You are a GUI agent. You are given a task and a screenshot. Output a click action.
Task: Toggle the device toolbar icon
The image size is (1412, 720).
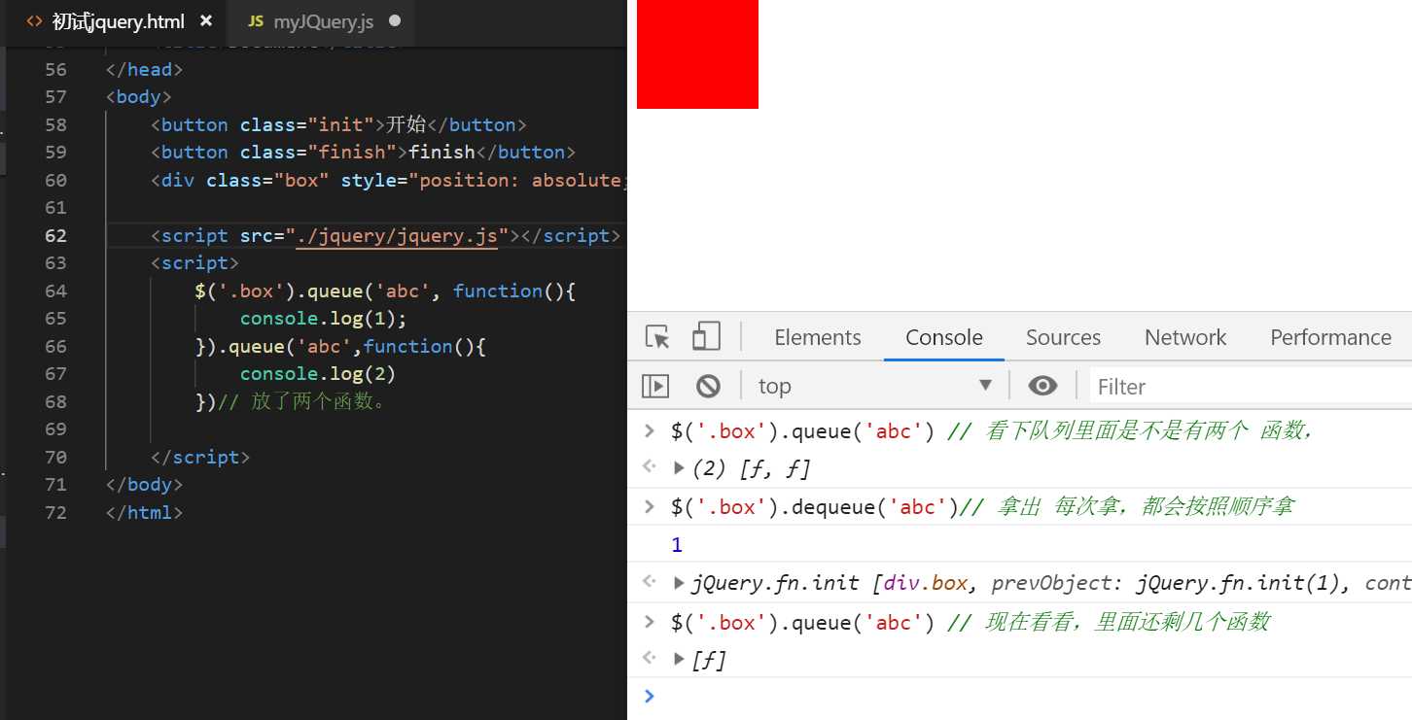click(x=706, y=337)
